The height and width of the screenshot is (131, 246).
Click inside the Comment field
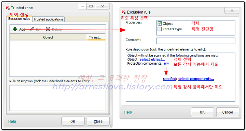[196, 41]
